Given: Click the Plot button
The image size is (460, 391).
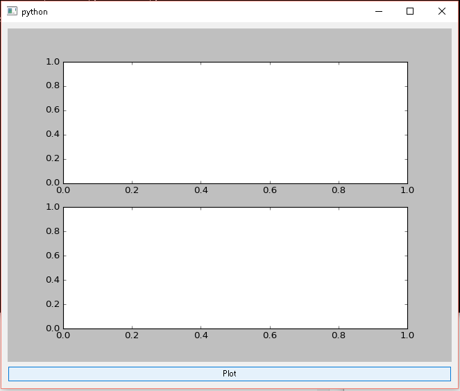Looking at the screenshot, I should pyautogui.click(x=230, y=374).
